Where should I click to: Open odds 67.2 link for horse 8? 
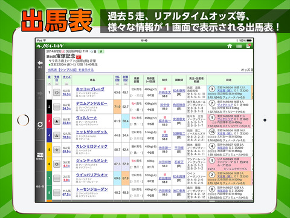pyautogui.click(x=66, y=194)
